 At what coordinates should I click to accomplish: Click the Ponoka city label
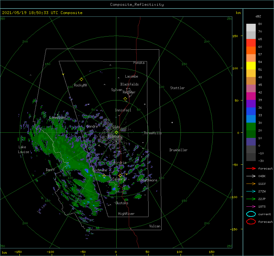point(139,63)
